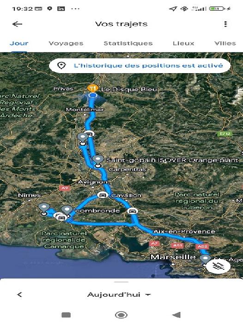
Task: Tap the Android home navigation button
Action: point(121,315)
